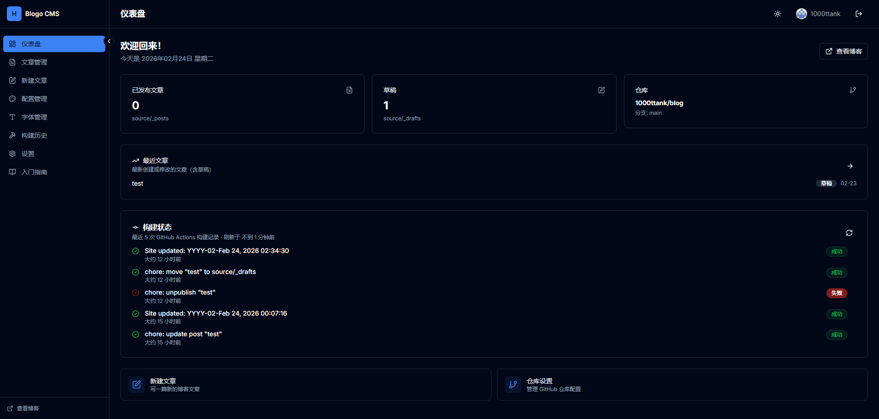The width and height of the screenshot is (879, 419).
Task: Refresh the 构建状态 build list
Action: point(849,233)
